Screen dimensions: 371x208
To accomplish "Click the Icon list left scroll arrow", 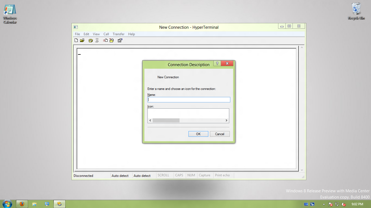I will (x=150, y=120).
